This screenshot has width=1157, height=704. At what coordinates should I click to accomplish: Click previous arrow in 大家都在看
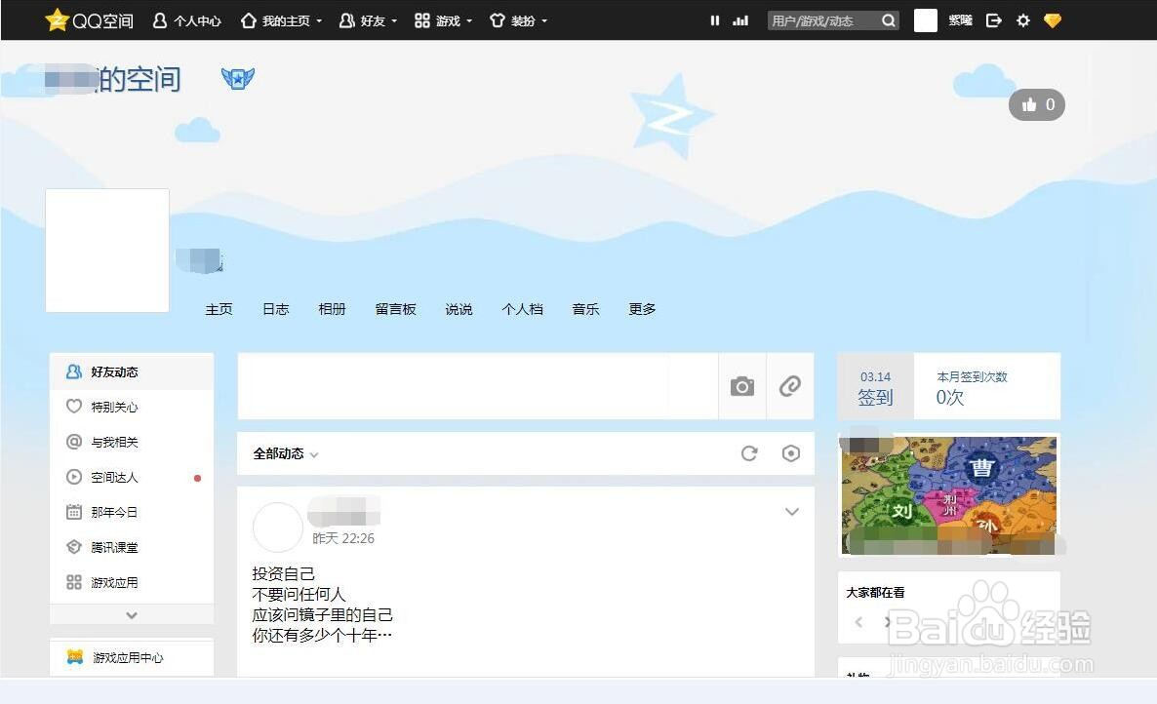(x=858, y=621)
